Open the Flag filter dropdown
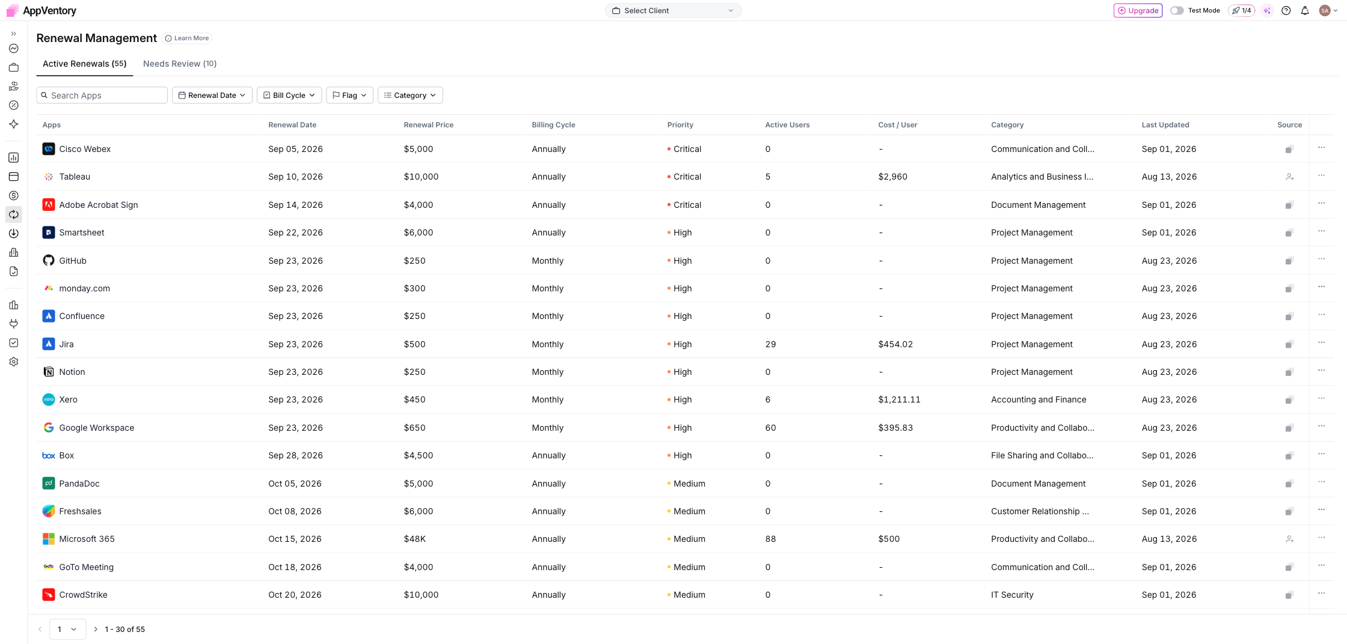 click(349, 95)
